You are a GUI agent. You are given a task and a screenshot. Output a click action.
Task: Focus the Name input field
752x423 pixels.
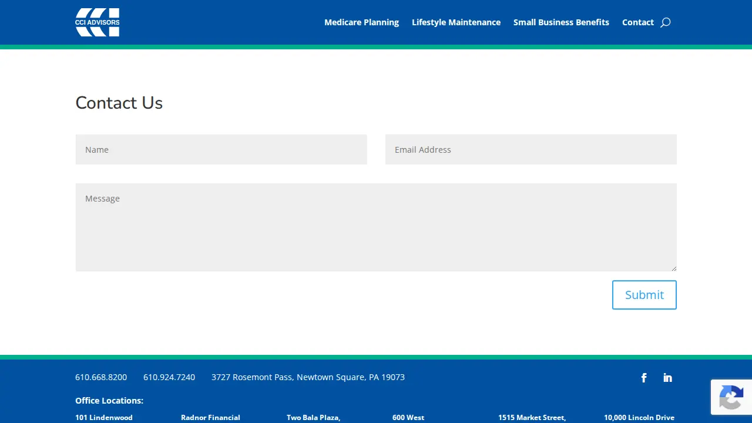221,149
